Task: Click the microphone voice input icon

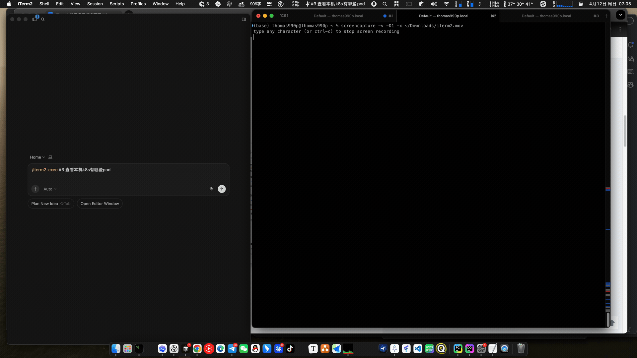Action: tap(211, 189)
